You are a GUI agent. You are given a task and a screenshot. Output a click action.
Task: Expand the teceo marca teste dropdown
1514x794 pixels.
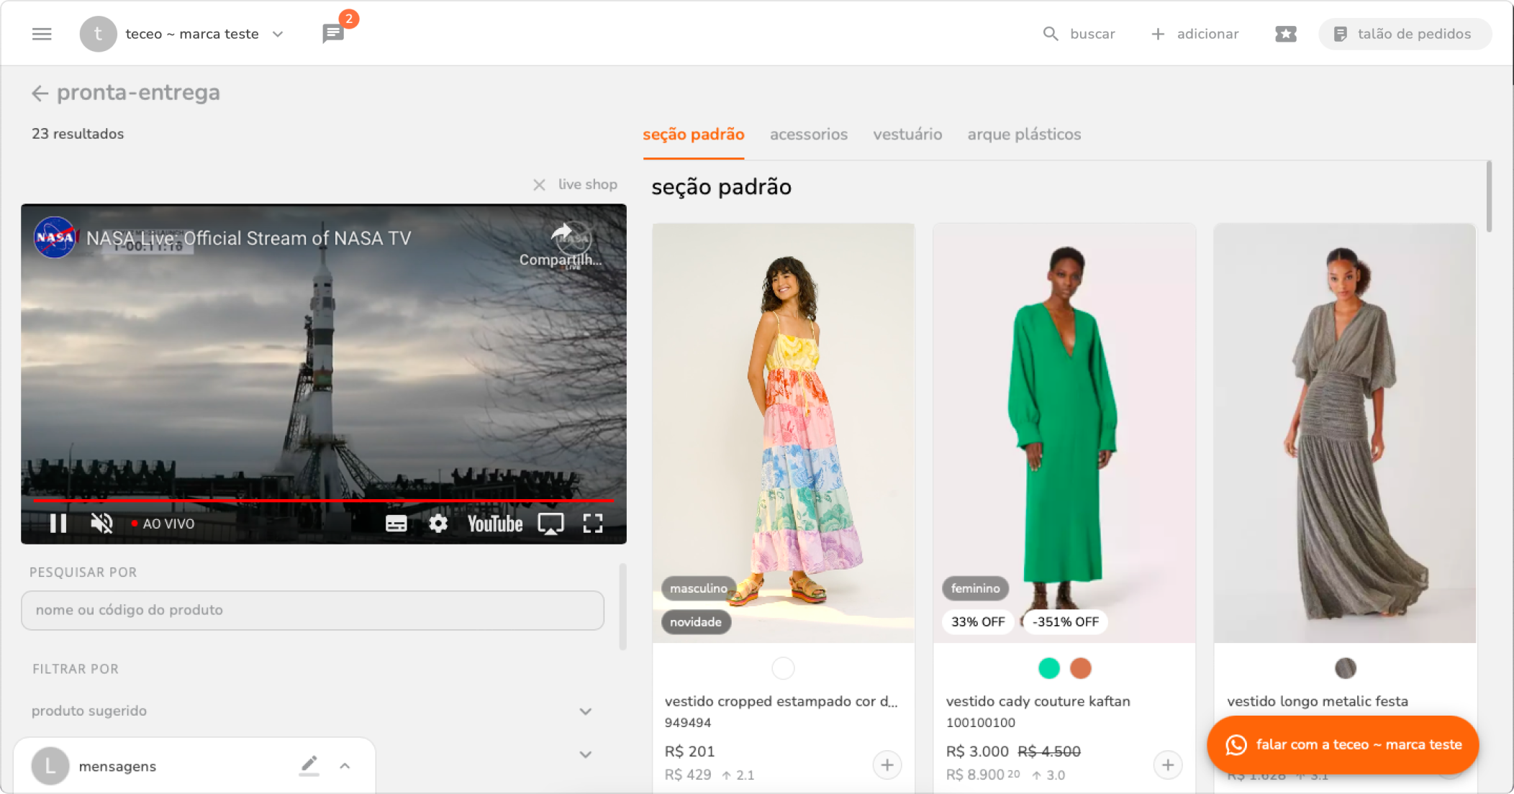point(278,34)
